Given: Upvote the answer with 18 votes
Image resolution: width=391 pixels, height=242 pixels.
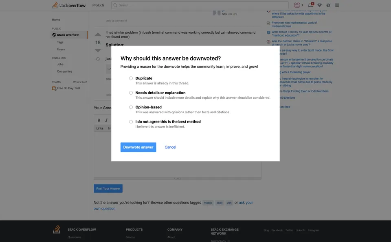Looking at the screenshot, I should tap(98, 35).
